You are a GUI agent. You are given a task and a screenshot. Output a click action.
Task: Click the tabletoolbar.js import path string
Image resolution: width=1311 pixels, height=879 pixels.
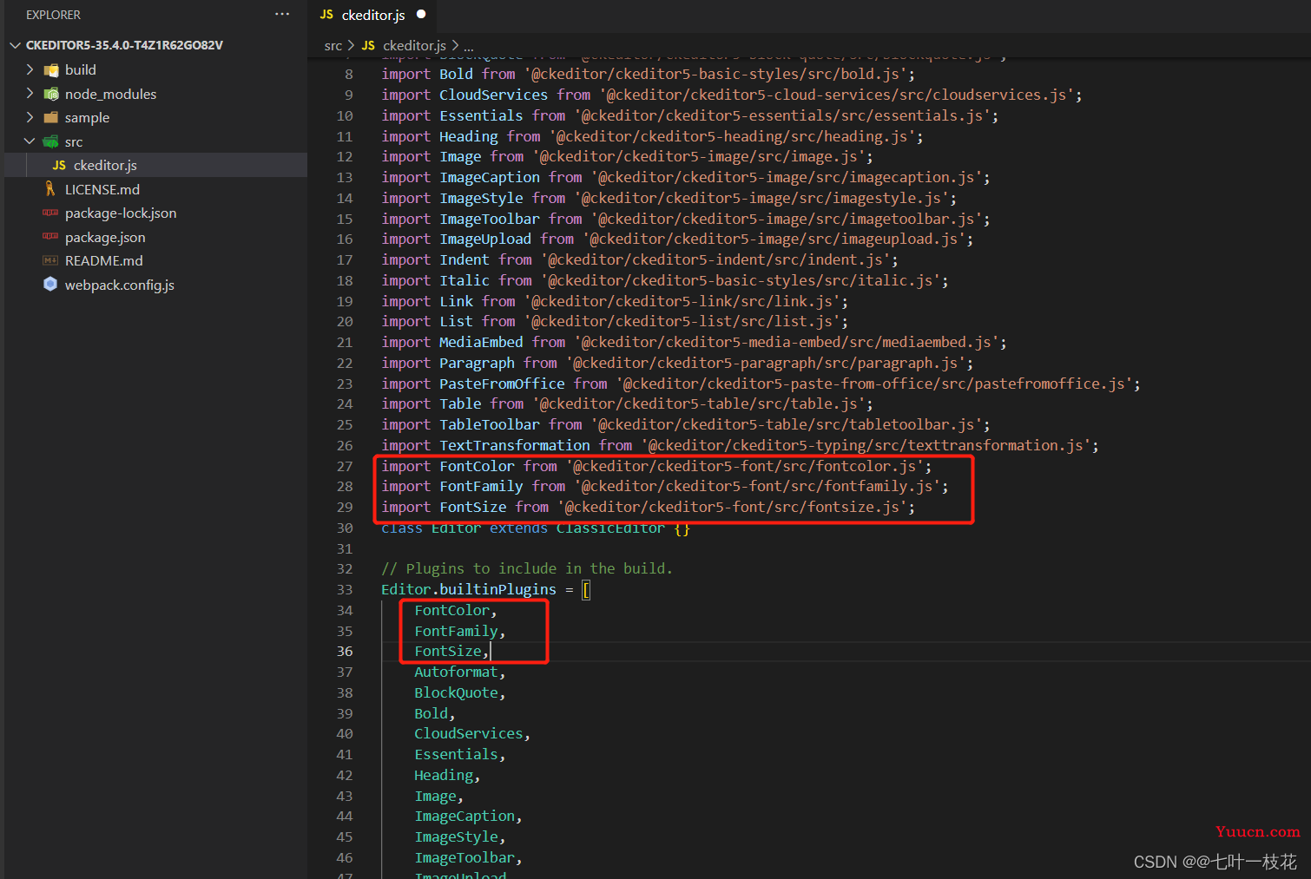(x=787, y=425)
